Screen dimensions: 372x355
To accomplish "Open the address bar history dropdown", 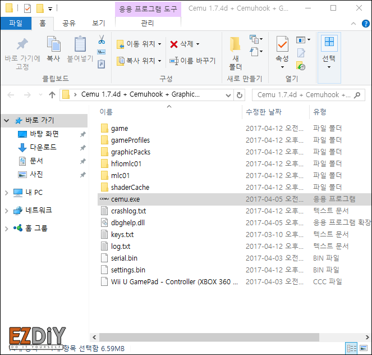I will 228,95.
